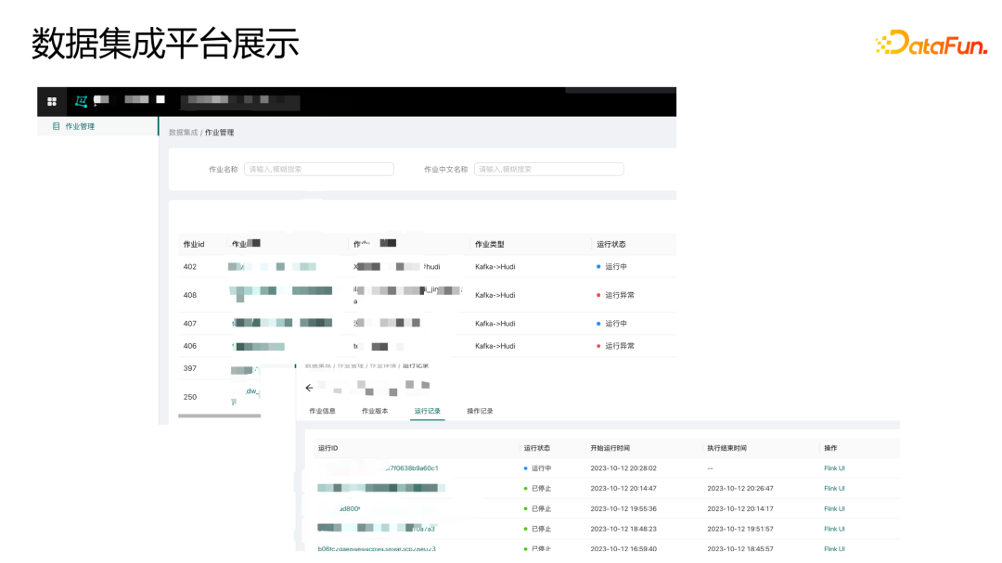Click the 作业类型 column header
Viewport: 1002px width, 563px height.
pyautogui.click(x=490, y=244)
